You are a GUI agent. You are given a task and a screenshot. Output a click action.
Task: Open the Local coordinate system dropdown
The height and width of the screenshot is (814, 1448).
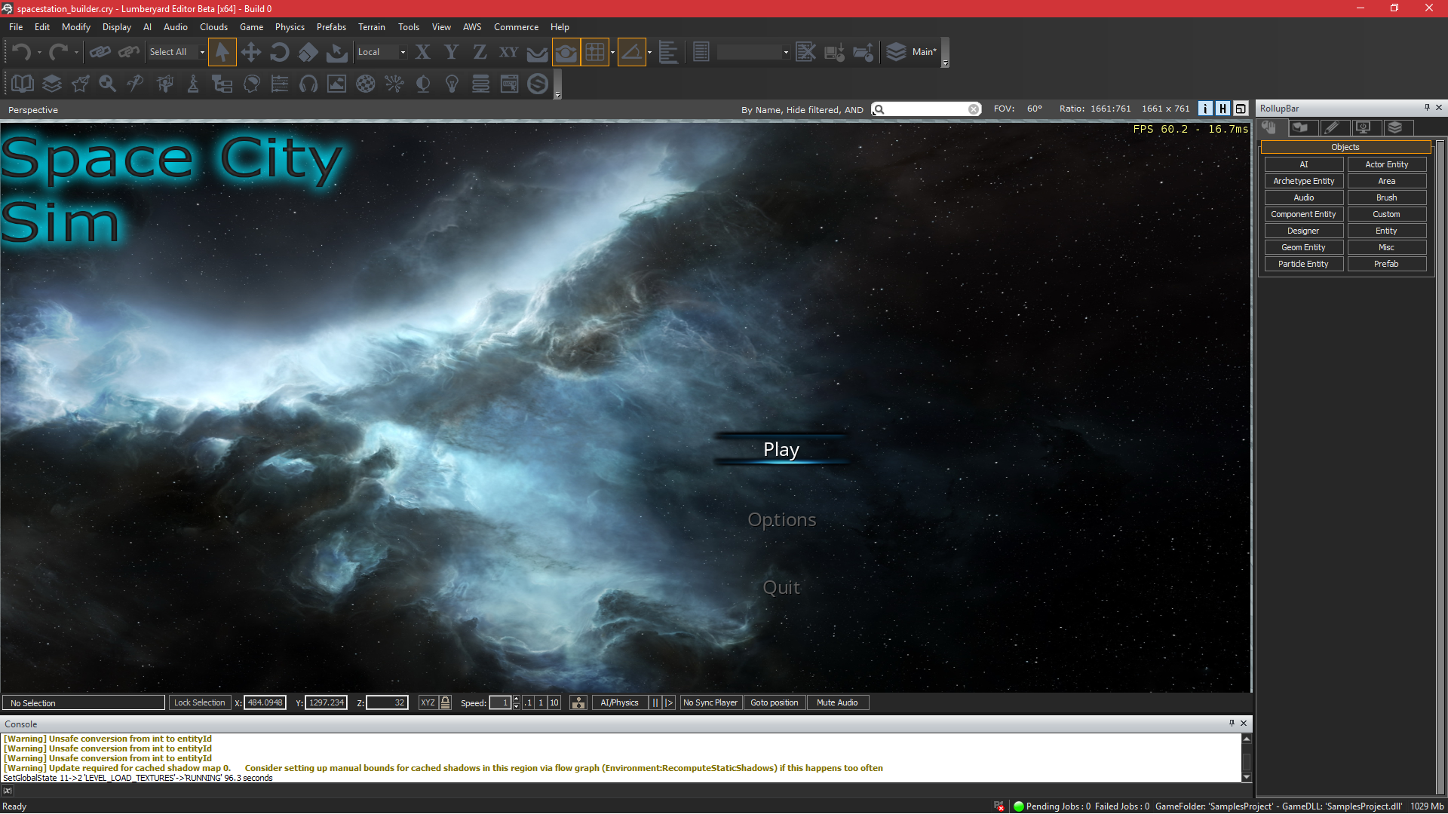tap(403, 52)
